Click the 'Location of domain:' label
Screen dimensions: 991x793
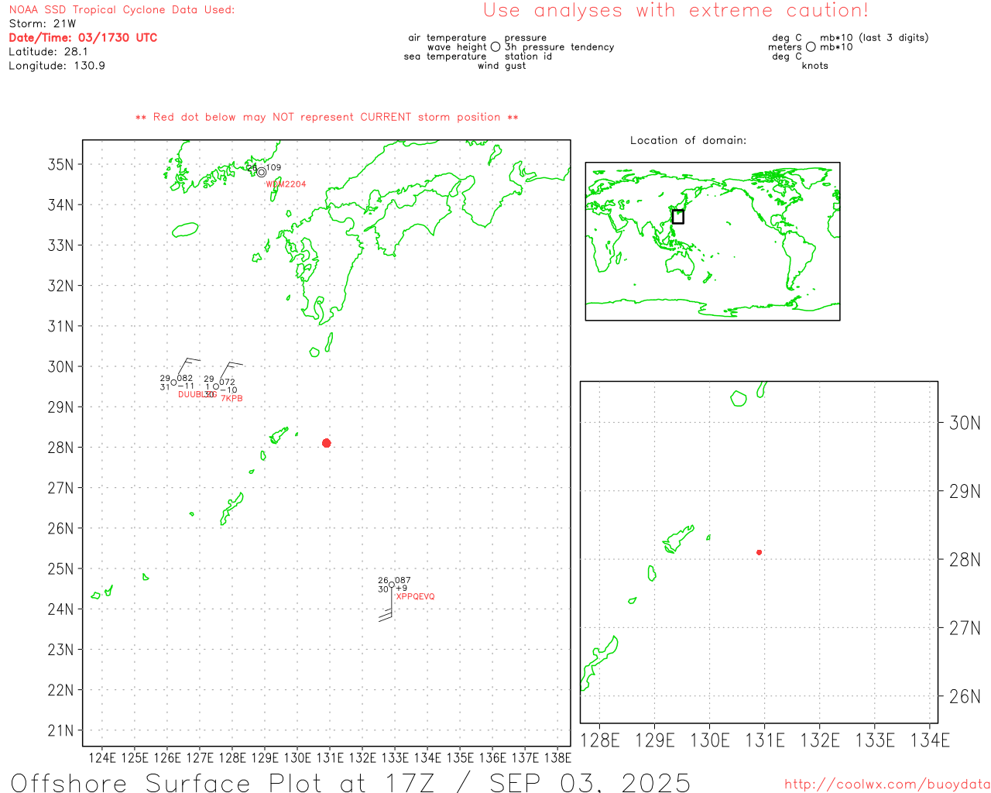point(688,140)
